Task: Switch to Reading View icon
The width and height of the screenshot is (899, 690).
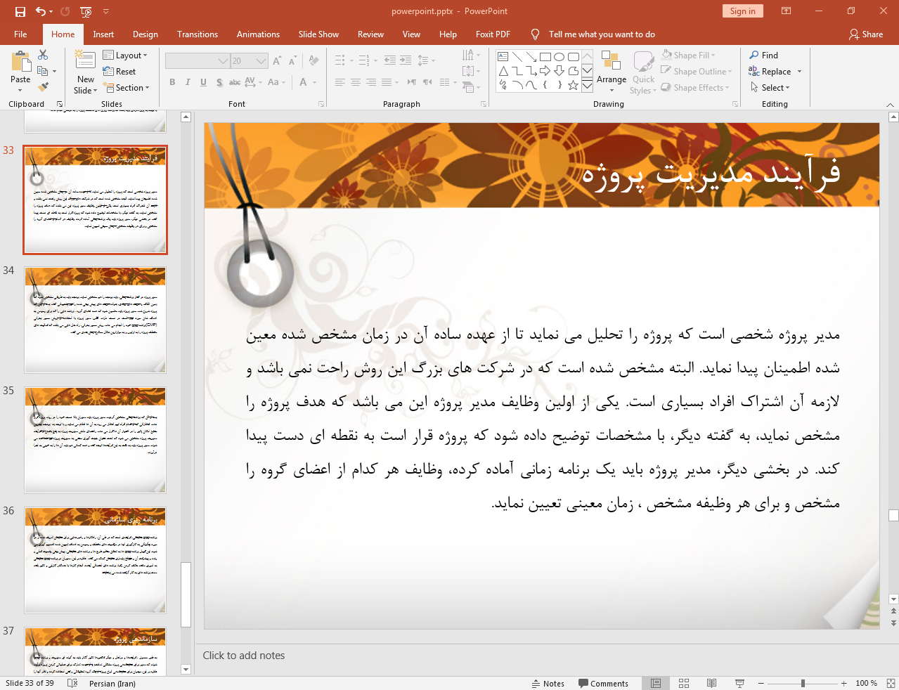Action: pos(711,684)
